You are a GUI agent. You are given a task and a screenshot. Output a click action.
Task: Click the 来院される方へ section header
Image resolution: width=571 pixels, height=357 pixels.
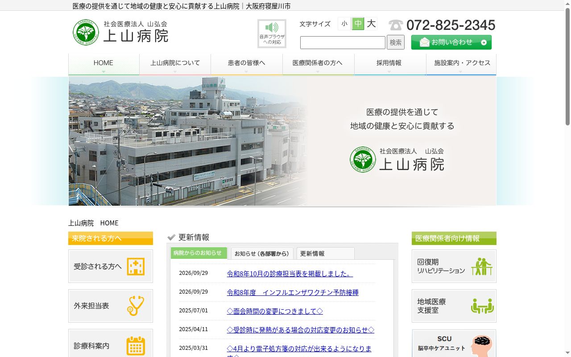click(111, 238)
